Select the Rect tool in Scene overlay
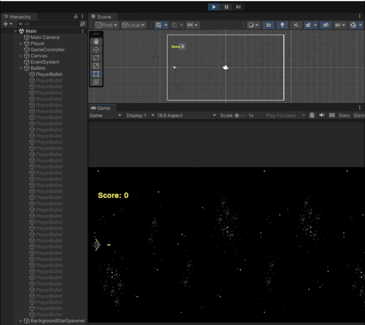The width and height of the screenshot is (365, 325). tap(96, 74)
